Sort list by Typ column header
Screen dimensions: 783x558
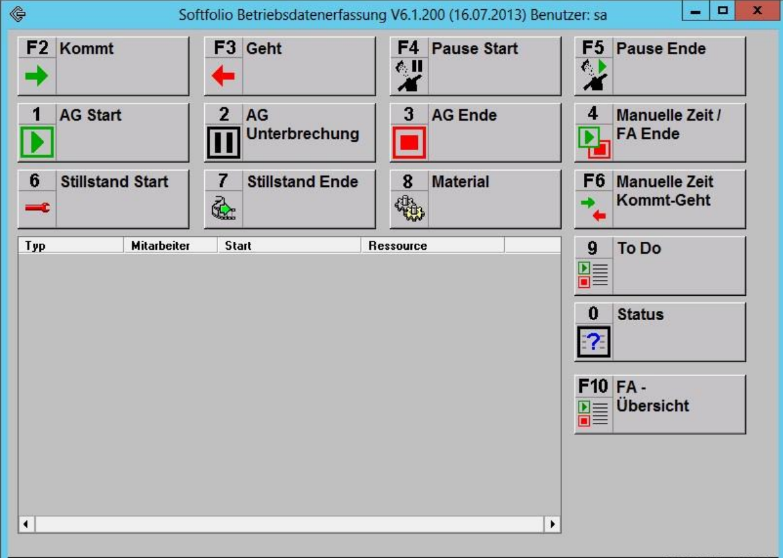click(71, 246)
